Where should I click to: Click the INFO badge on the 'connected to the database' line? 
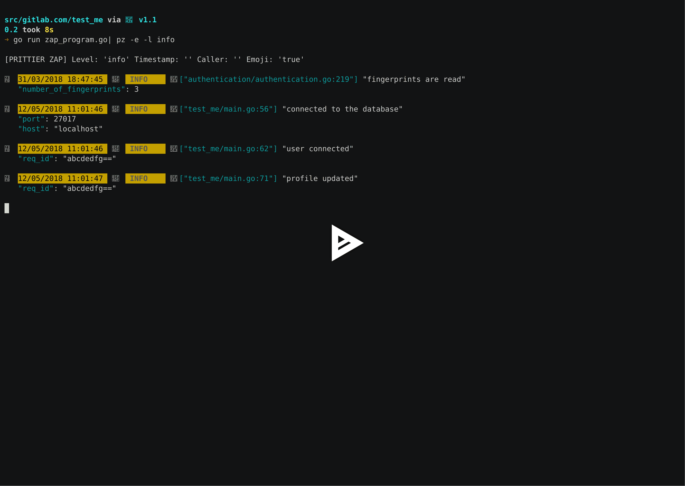pyautogui.click(x=145, y=109)
